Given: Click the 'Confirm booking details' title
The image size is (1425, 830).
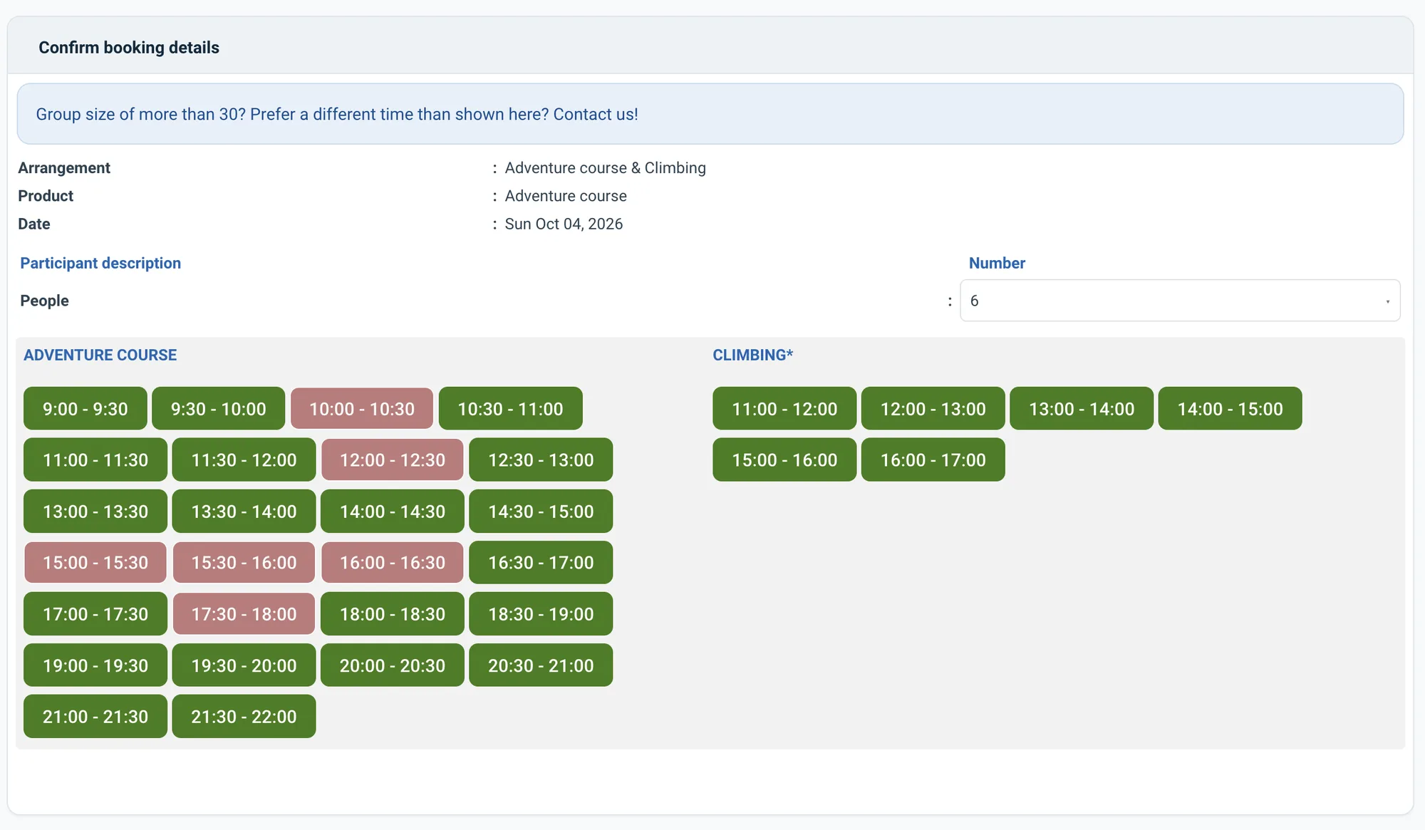Looking at the screenshot, I should [129, 48].
